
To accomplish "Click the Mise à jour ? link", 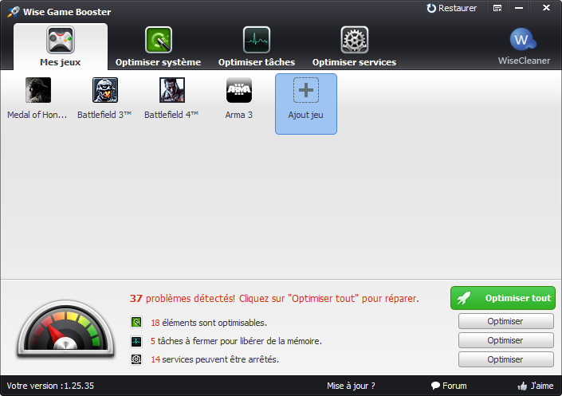I will [351, 386].
